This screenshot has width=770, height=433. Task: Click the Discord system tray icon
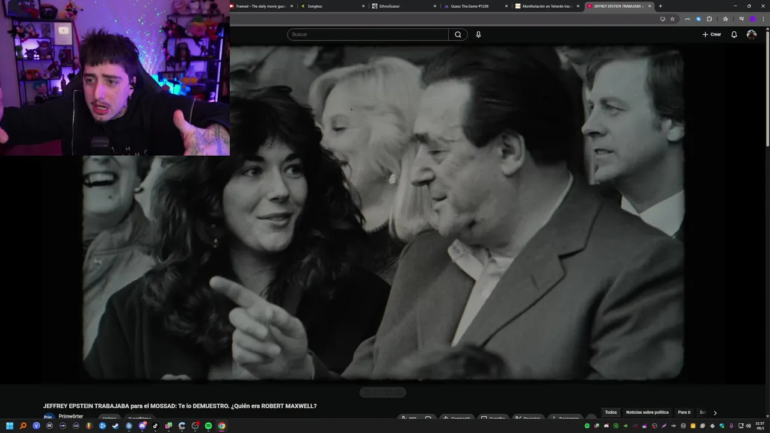606,426
